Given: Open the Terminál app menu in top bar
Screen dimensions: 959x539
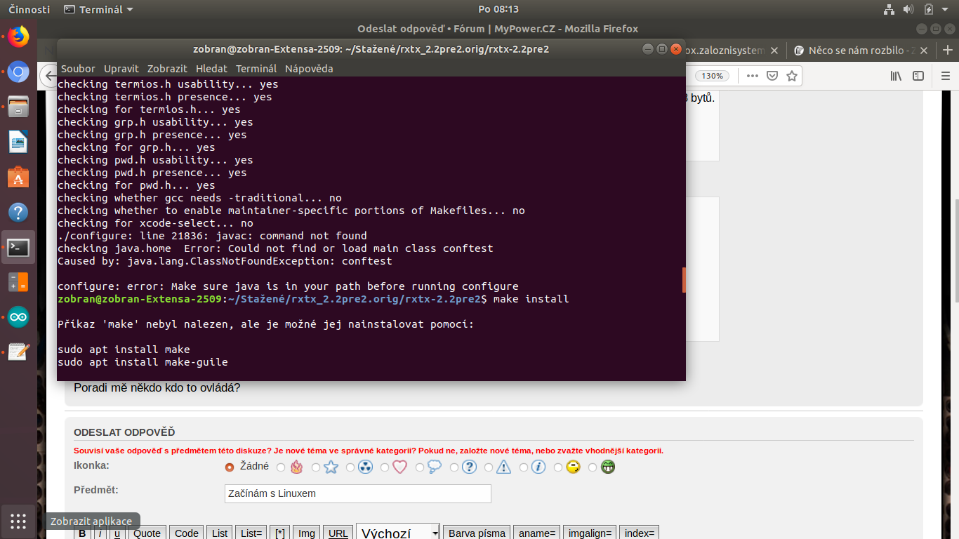Looking at the screenshot, I should (x=98, y=9).
